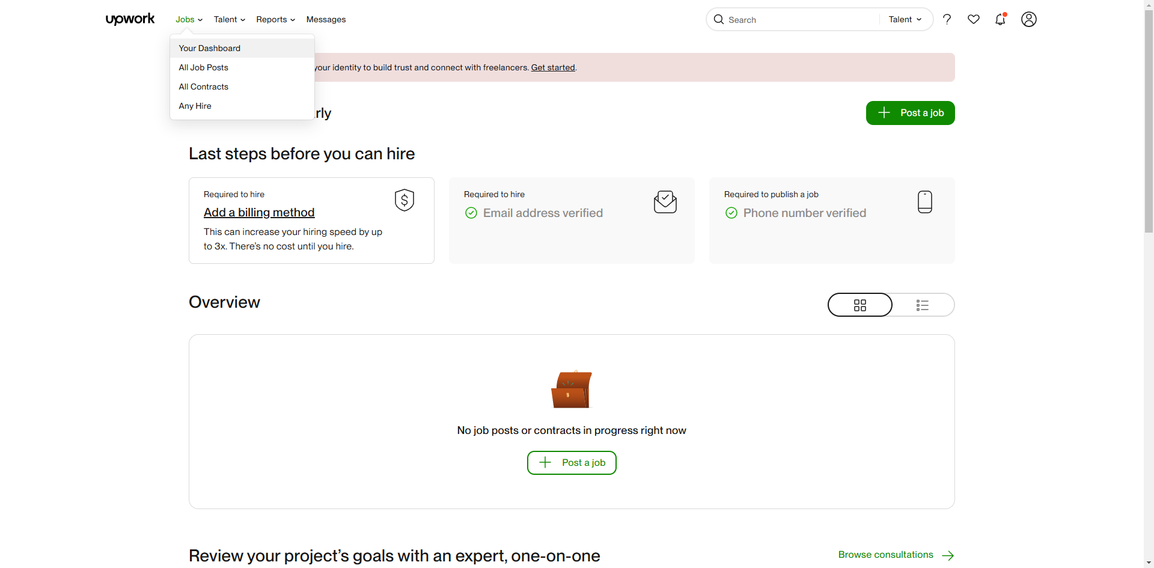
Task: Click the green Post a job button
Action: 910,113
